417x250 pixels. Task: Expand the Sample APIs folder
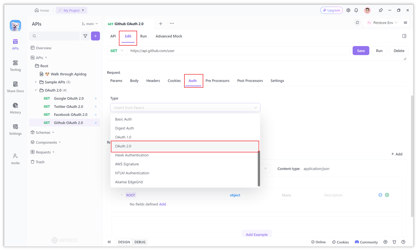[36, 82]
